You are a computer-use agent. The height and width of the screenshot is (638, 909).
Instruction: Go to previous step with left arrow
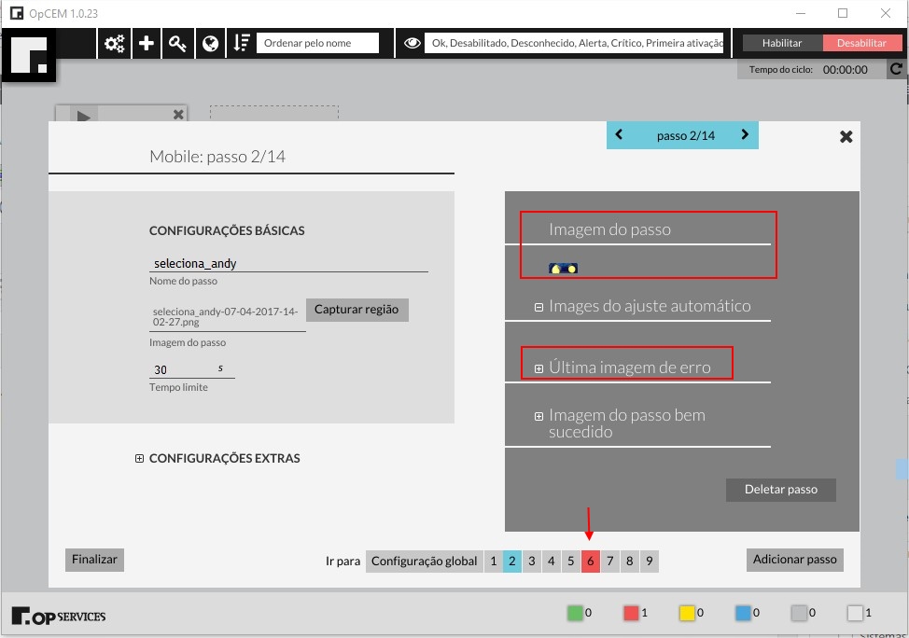pyautogui.click(x=619, y=135)
